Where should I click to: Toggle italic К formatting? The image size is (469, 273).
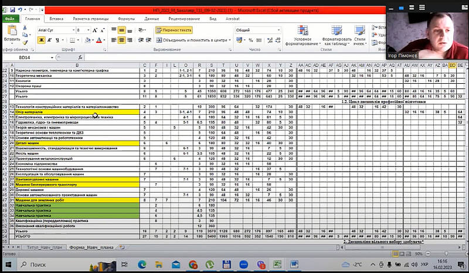pos(49,40)
